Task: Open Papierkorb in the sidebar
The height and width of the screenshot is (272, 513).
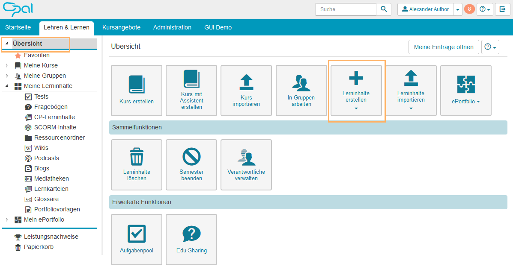Action: click(x=39, y=247)
